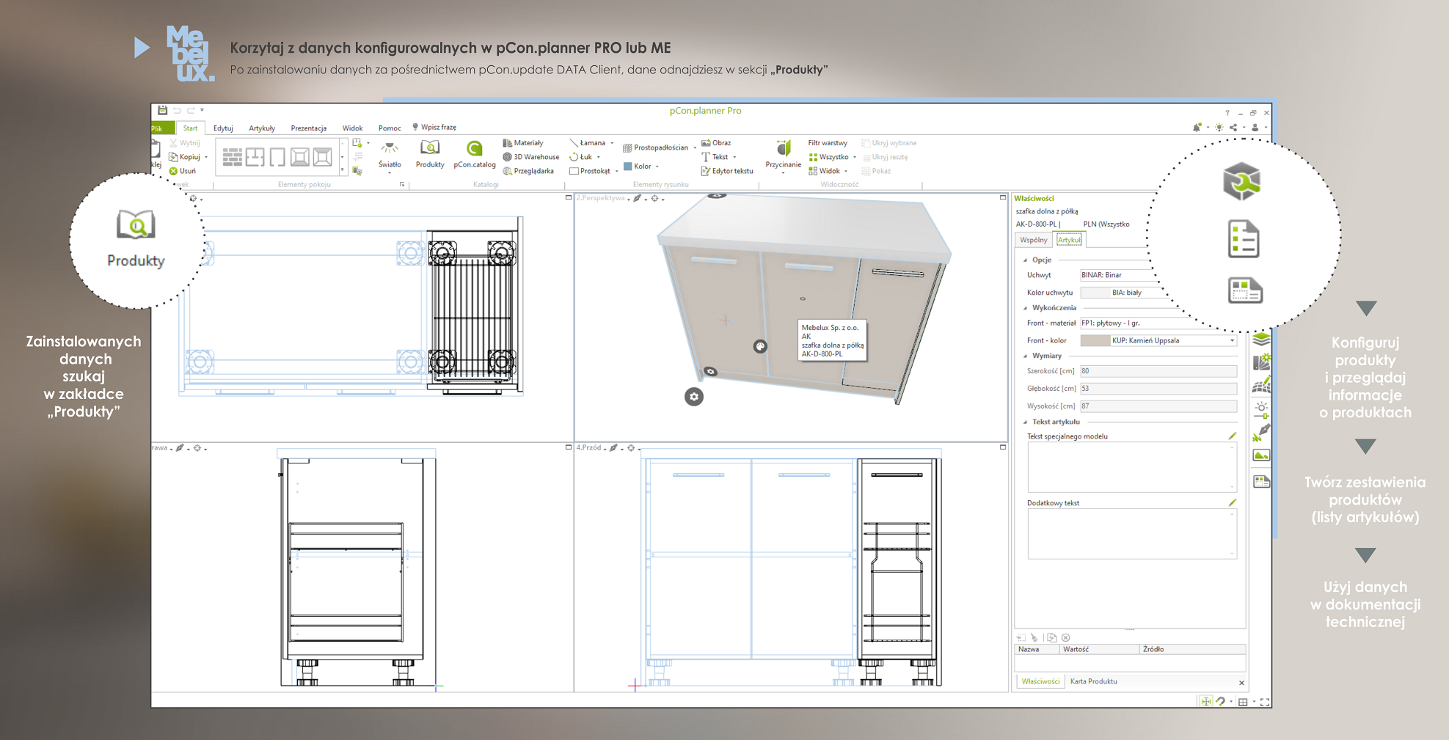Save the project via quick access toolbar

[x=162, y=111]
